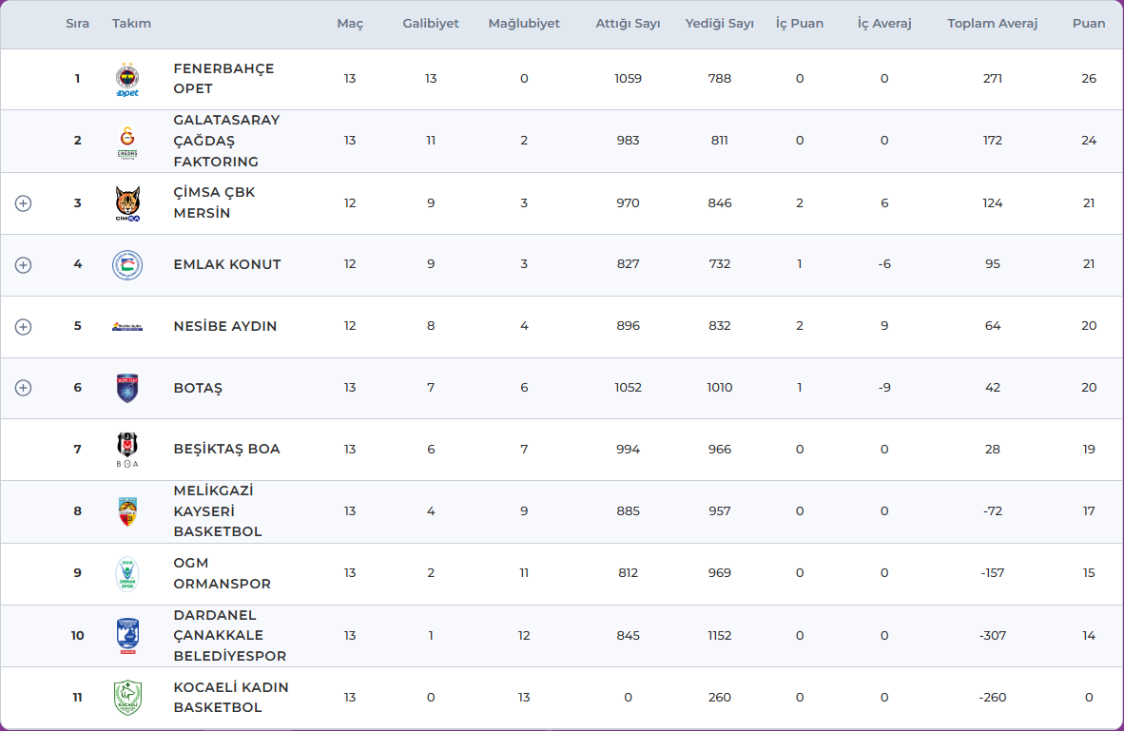The image size is (1124, 731).
Task: Click the Galatasaray Çağdaş Faktoring logo
Action: coord(127,142)
